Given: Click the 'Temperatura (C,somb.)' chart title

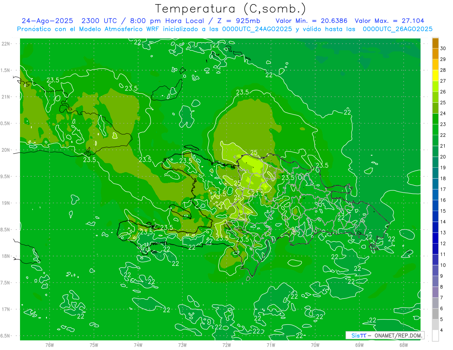Looking at the screenshot, I should tap(231, 9).
